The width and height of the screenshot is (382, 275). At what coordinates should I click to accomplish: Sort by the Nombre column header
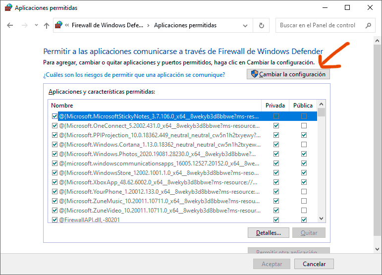[155, 106]
